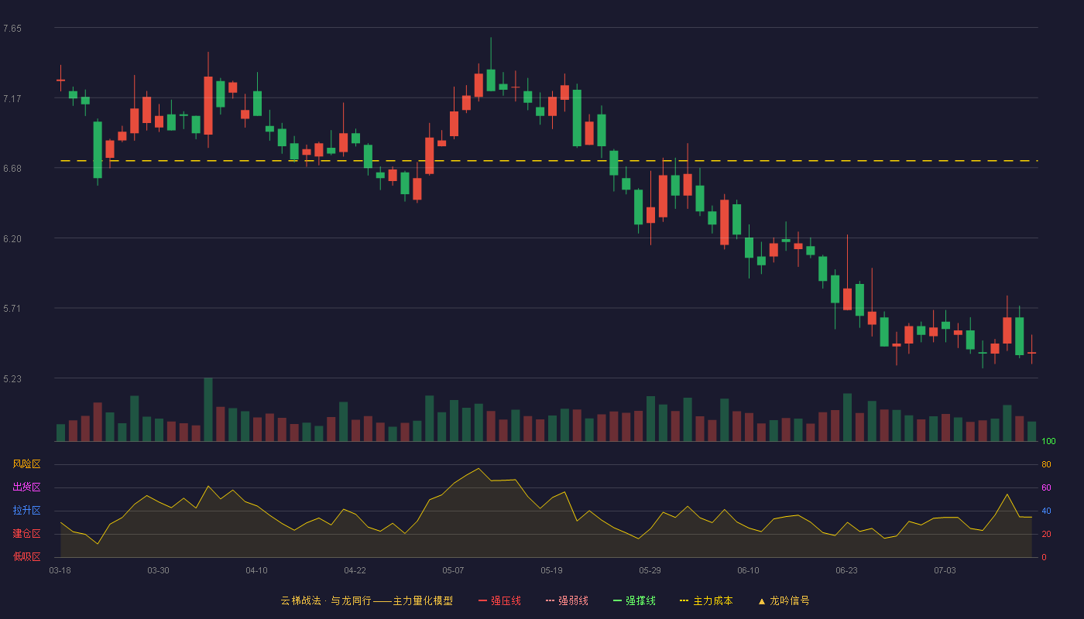Toggle the 强弱线 legend entry

pos(567,600)
